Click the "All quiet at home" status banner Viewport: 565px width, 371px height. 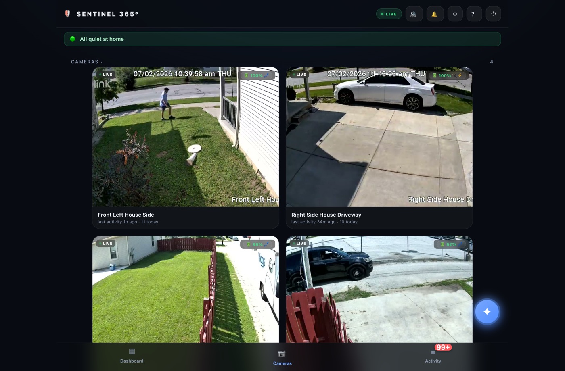tap(282, 39)
